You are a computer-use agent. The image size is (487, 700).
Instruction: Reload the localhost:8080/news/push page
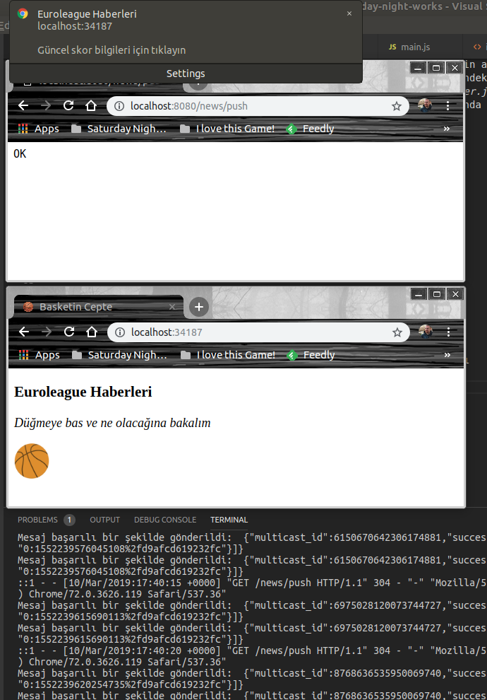click(68, 106)
